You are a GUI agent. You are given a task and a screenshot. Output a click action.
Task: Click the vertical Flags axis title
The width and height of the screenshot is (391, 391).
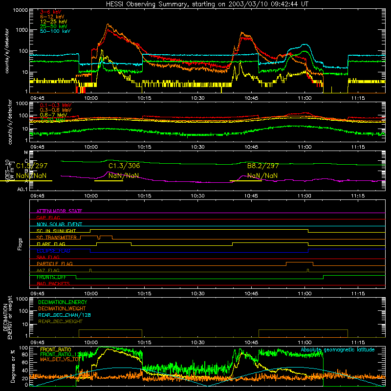(x=20, y=244)
